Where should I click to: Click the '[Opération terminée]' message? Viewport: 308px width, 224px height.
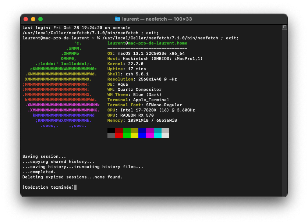(48, 187)
